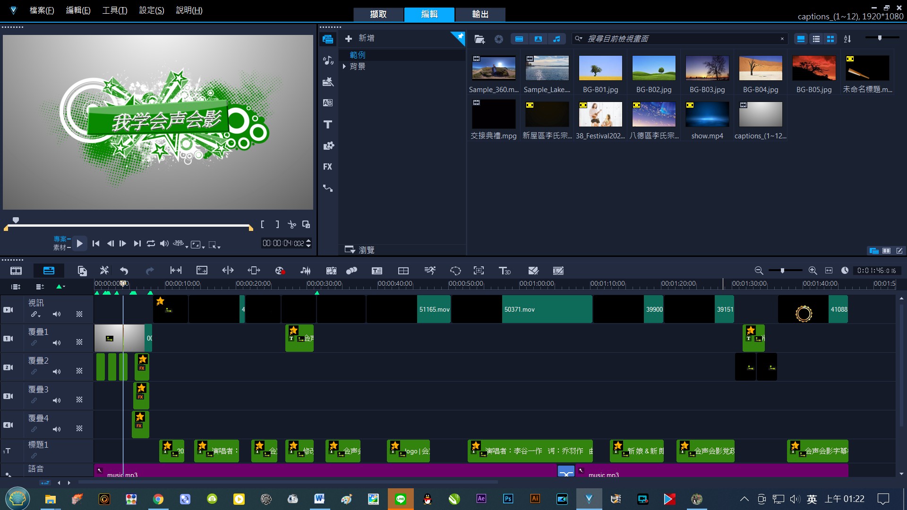The width and height of the screenshot is (907, 510).
Task: Mute the 覆疊3 track audio
Action: tap(57, 400)
